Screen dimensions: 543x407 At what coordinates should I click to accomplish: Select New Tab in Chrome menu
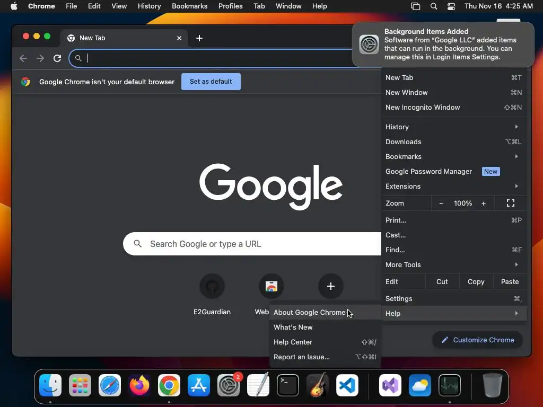pyautogui.click(x=454, y=77)
